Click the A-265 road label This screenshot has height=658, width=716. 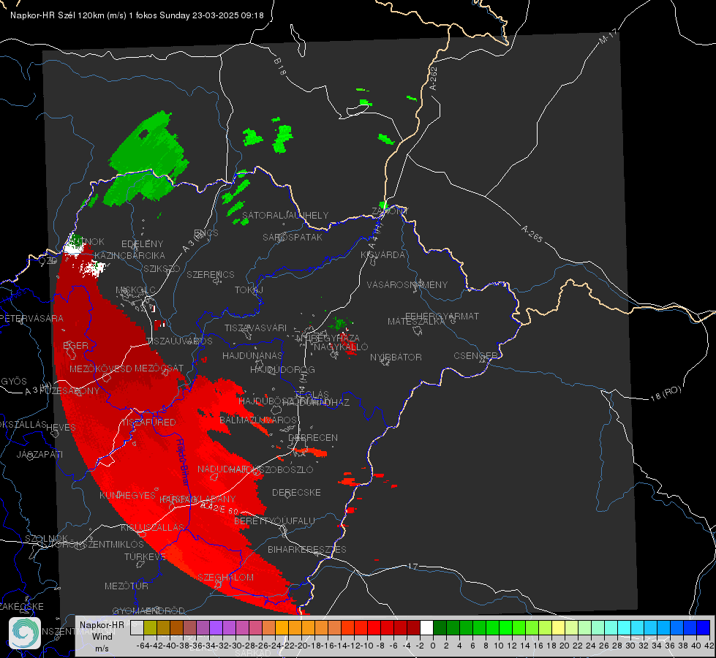pyautogui.click(x=532, y=234)
